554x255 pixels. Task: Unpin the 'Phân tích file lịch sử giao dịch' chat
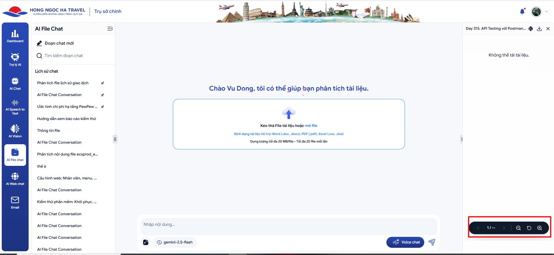click(x=102, y=83)
